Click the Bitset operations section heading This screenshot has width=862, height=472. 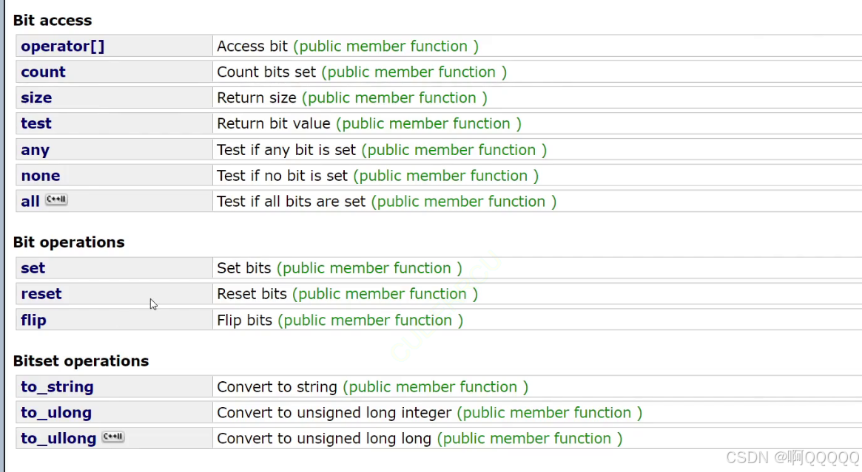81,361
